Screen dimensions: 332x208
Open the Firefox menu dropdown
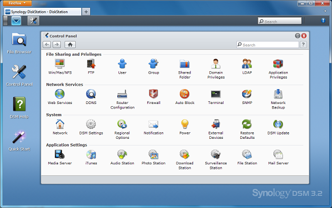pyautogui.click(x=17, y=3)
